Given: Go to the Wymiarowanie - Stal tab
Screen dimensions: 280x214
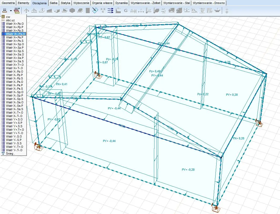Looking at the screenshot, I should pyautogui.click(x=176, y=3).
